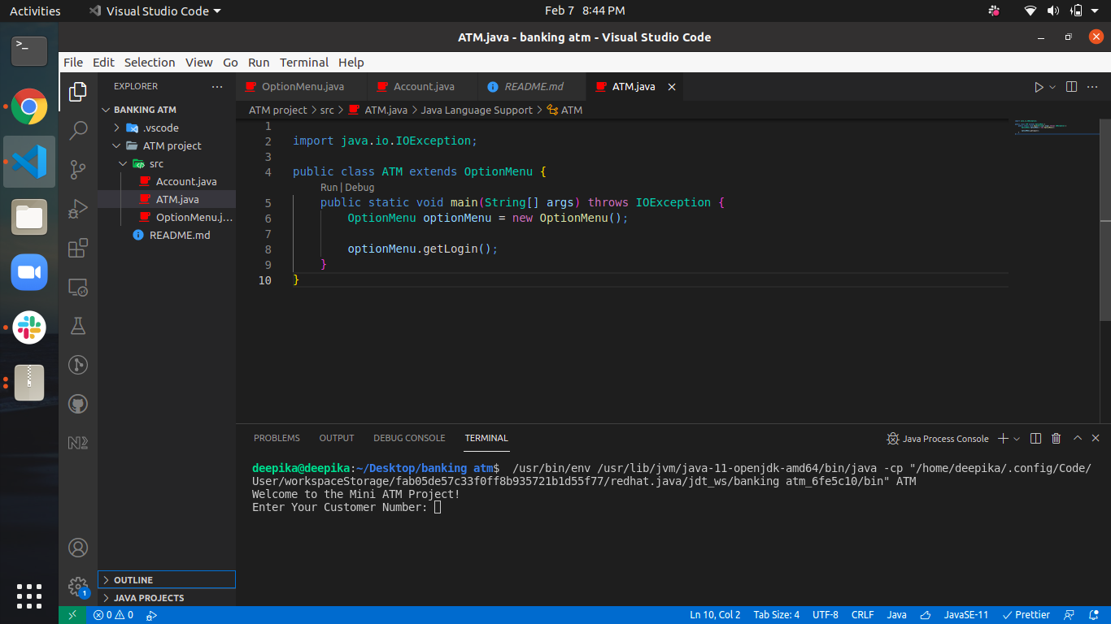1111x624 pixels.
Task: Click the Testing beaker icon
Action: (x=78, y=326)
